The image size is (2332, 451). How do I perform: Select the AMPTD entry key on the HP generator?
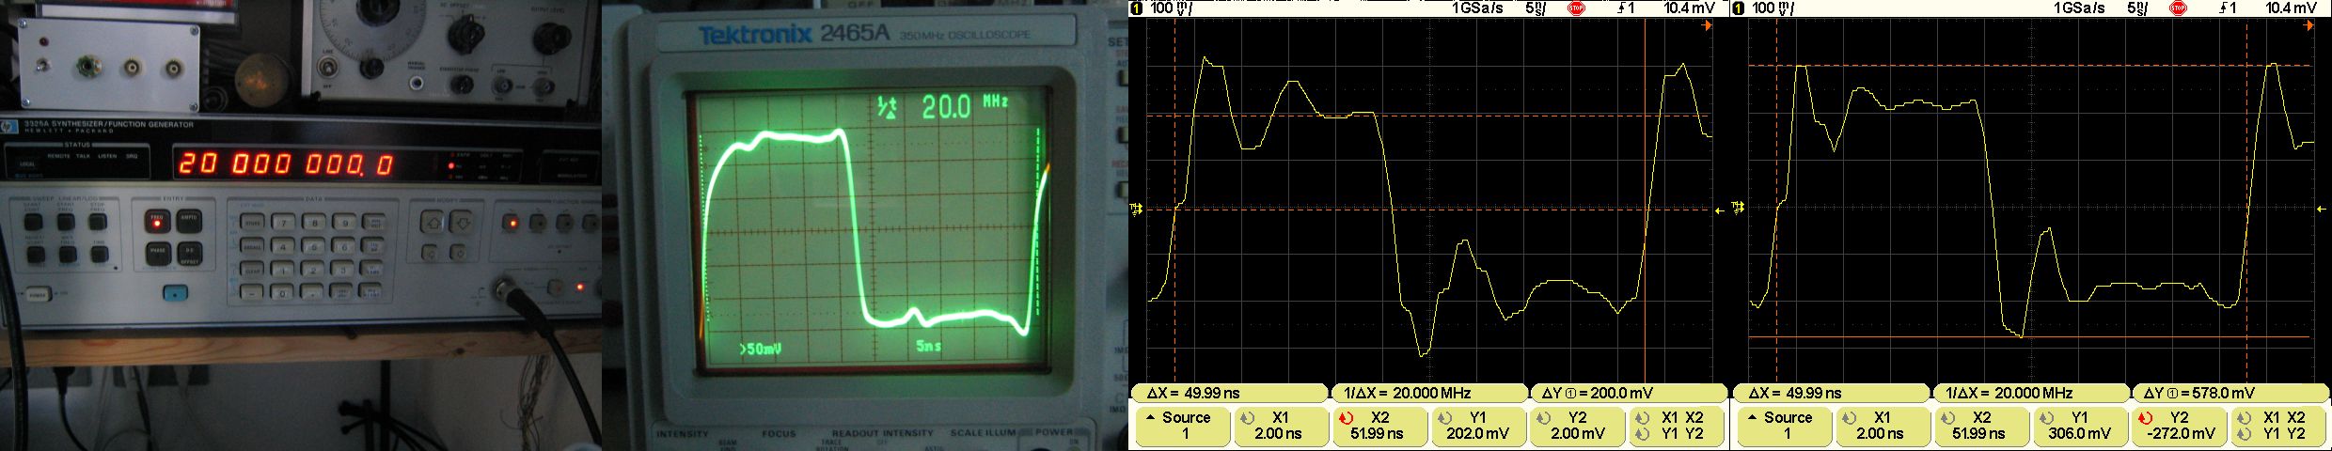pos(189,221)
